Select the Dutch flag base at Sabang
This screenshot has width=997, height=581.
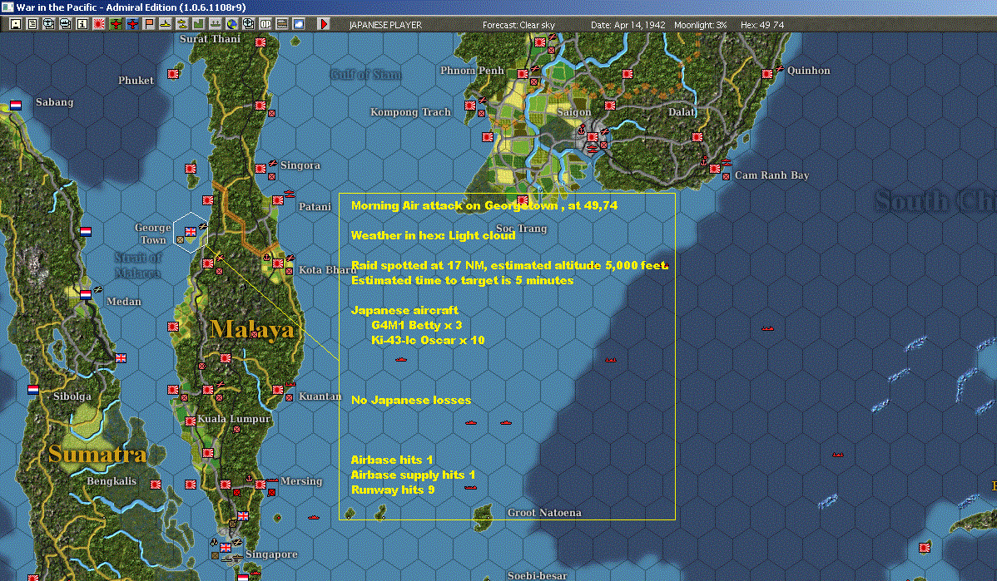(x=16, y=106)
